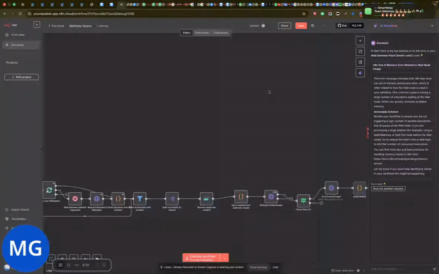Click the Add project button
Image resolution: width=439 pixels, height=274 pixels.
pos(21,77)
